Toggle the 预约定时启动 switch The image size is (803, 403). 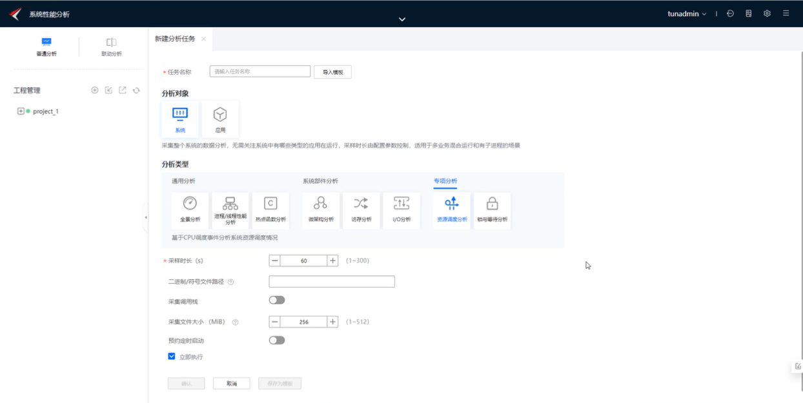click(277, 340)
